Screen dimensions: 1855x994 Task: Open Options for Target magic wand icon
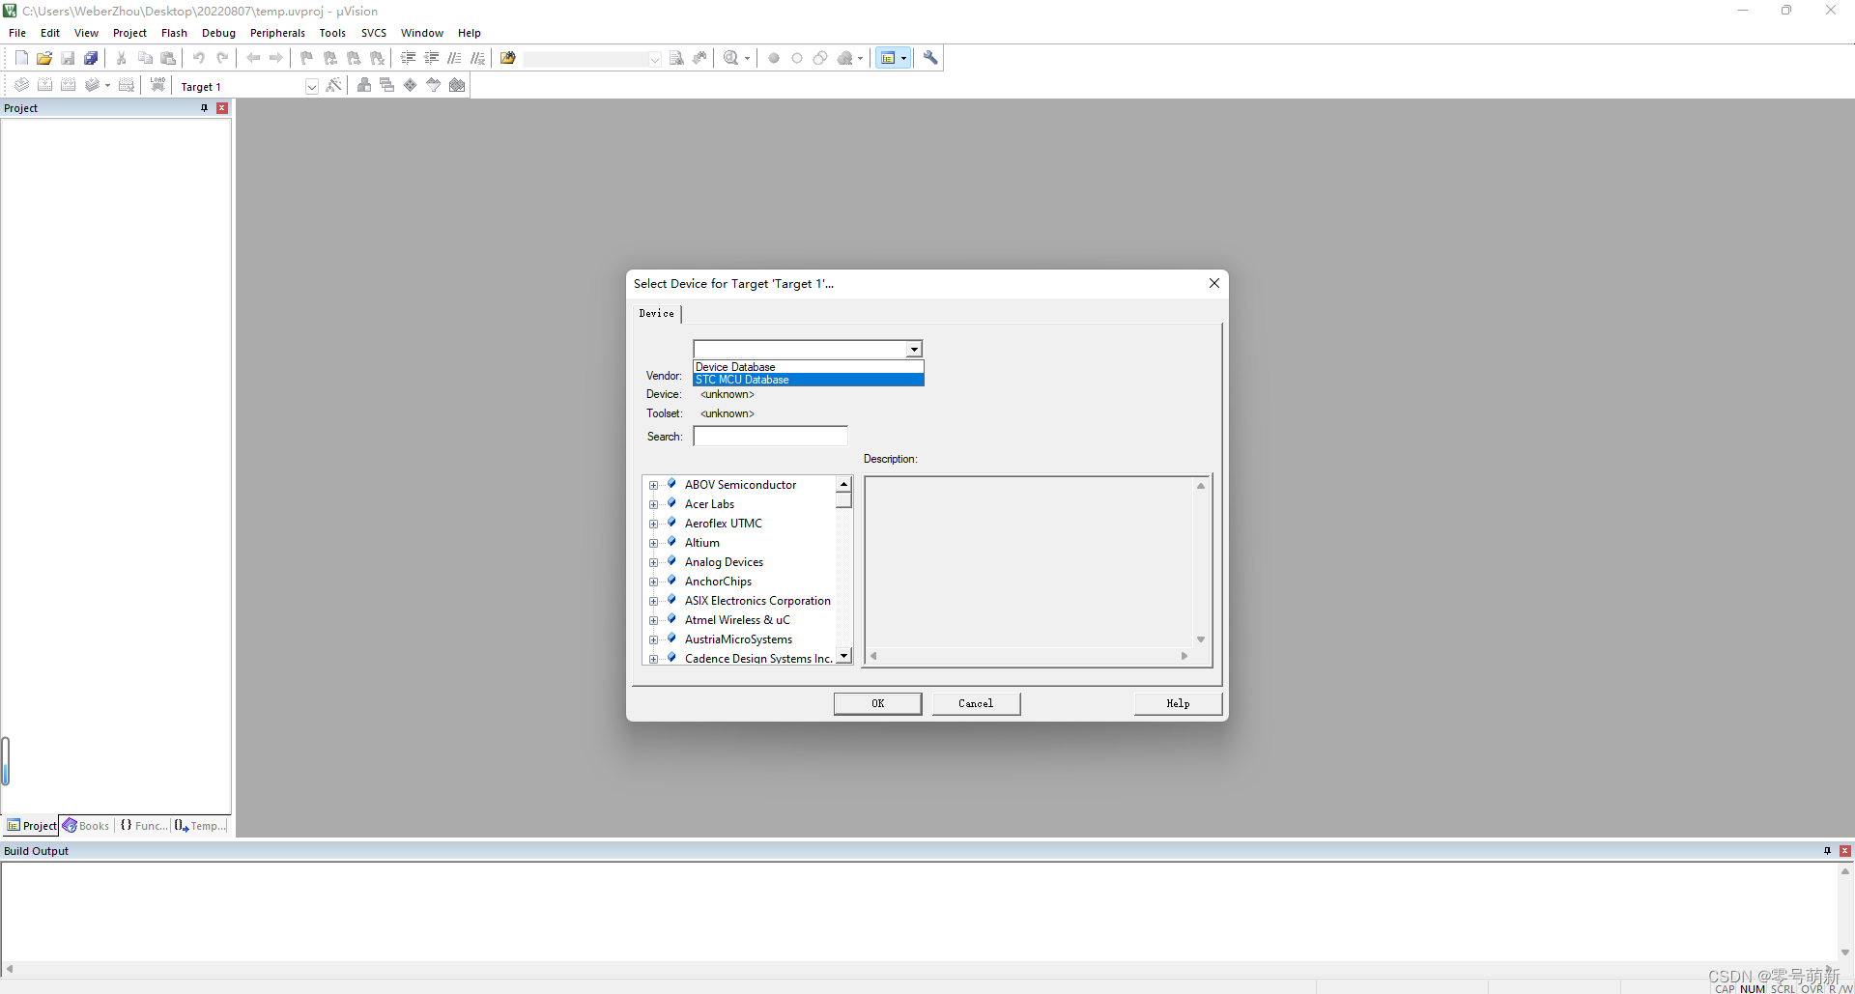(334, 85)
